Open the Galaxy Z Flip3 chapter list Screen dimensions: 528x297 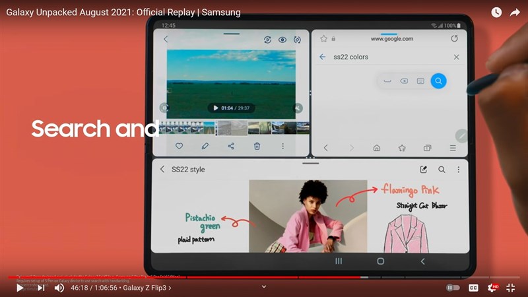point(147,288)
